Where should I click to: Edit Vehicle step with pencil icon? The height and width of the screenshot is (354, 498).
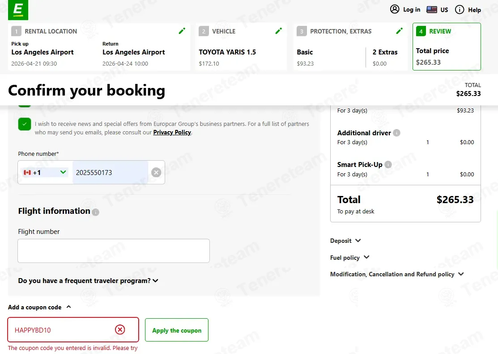(x=279, y=31)
